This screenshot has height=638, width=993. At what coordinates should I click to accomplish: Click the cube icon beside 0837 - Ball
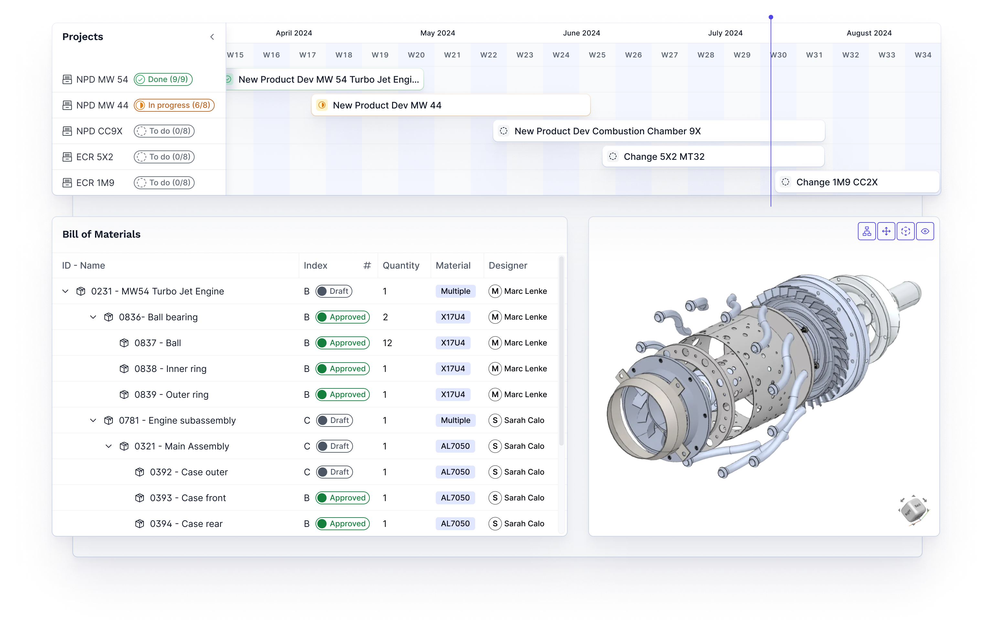(x=124, y=343)
